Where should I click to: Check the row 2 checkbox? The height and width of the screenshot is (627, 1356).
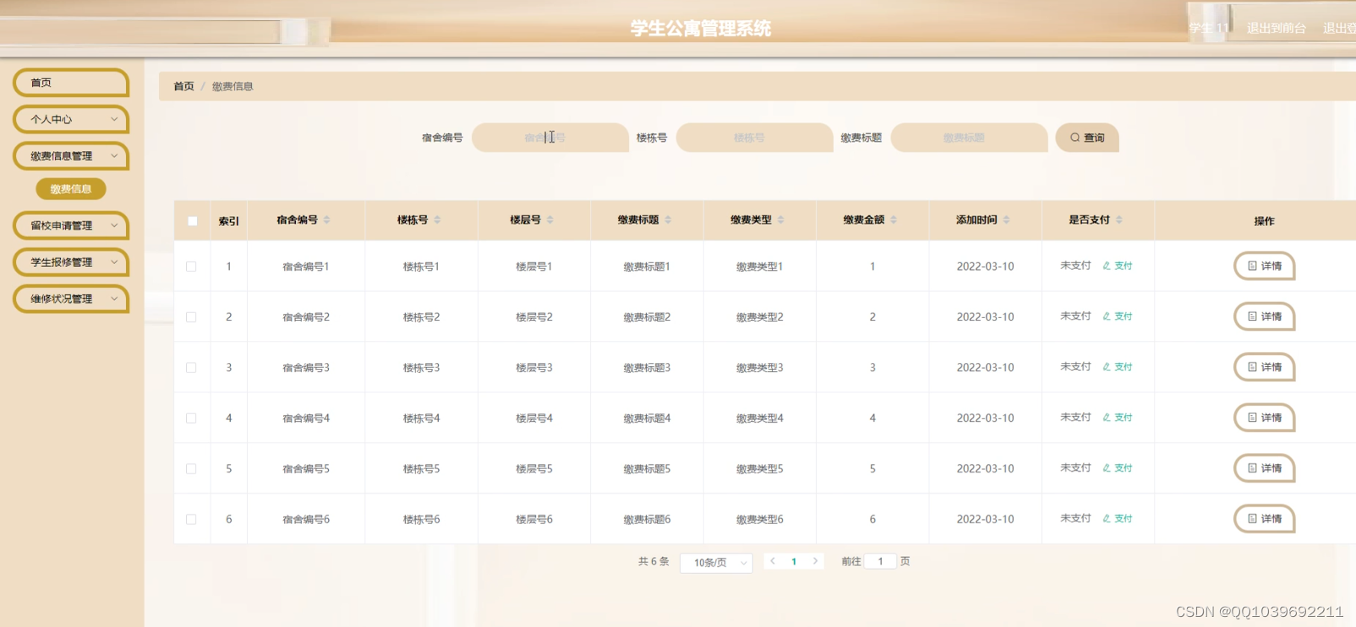tap(191, 317)
